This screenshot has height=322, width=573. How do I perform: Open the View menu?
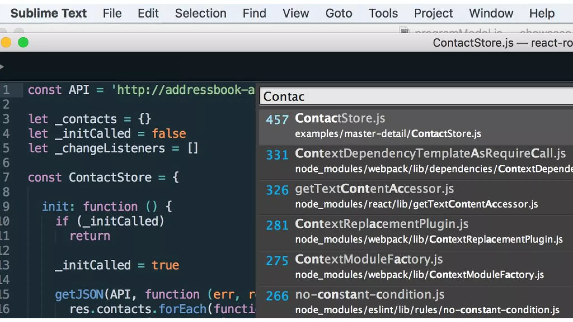pos(295,13)
